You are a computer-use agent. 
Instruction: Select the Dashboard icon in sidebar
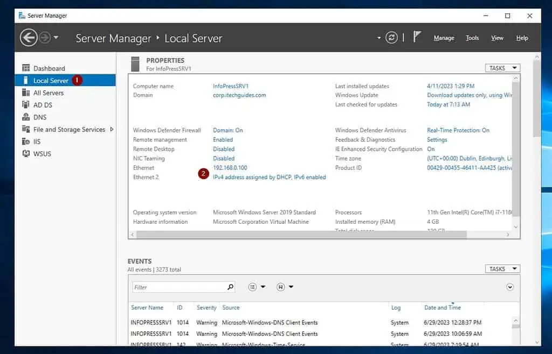tap(26, 68)
